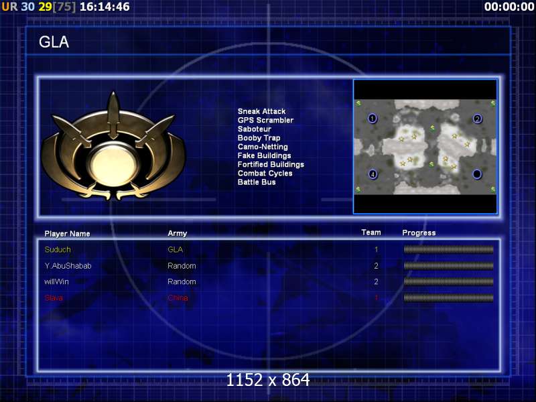This screenshot has height=402, width=536.
Task: Select Booby Trap in the ability list
Action: click(x=259, y=138)
